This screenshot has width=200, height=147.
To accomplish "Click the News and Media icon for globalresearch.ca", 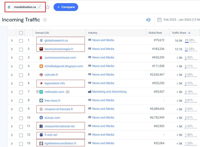I will [x=89, y=40].
